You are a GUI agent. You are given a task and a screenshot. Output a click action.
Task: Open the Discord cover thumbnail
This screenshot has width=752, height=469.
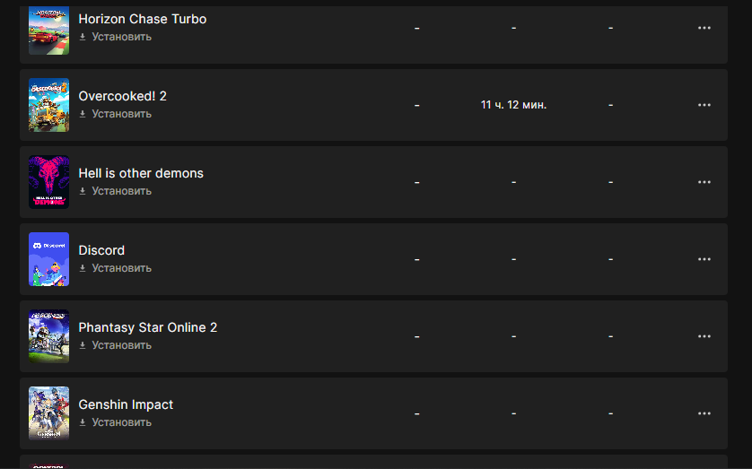click(x=49, y=259)
